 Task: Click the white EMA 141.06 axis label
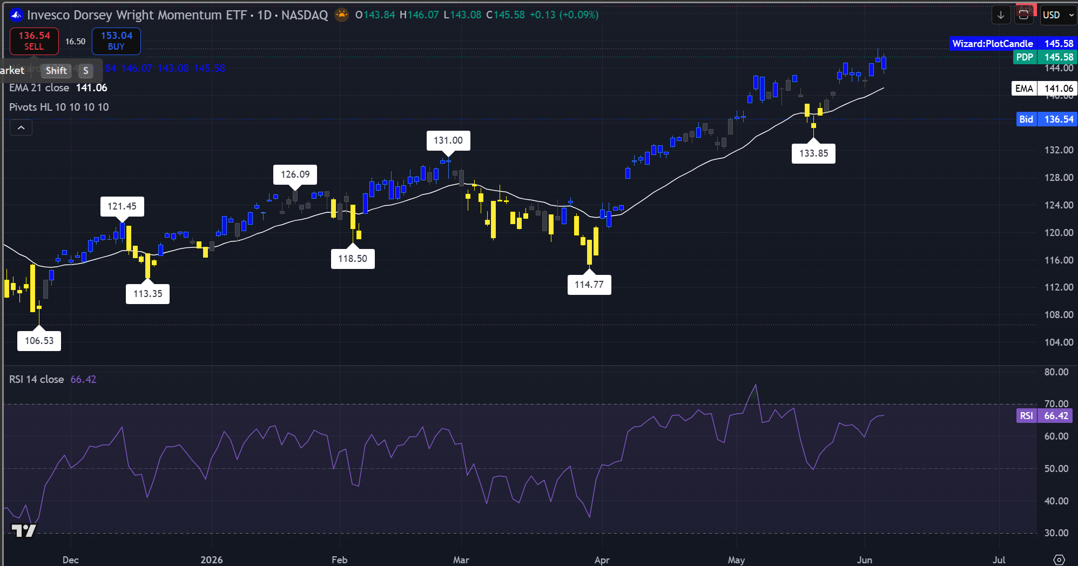click(1044, 89)
